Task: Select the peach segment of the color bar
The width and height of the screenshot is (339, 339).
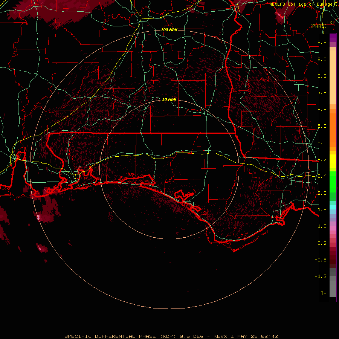Action: [x=333, y=77]
